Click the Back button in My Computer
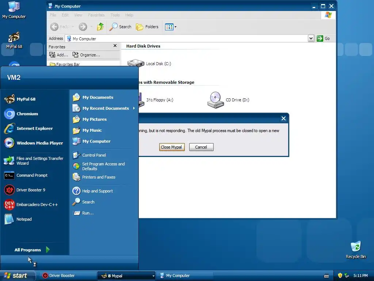The image size is (374, 281). pyautogui.click(x=60, y=27)
